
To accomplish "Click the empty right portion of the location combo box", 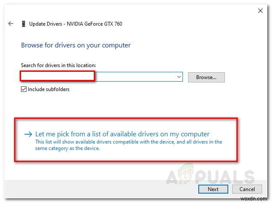I will point(137,77).
